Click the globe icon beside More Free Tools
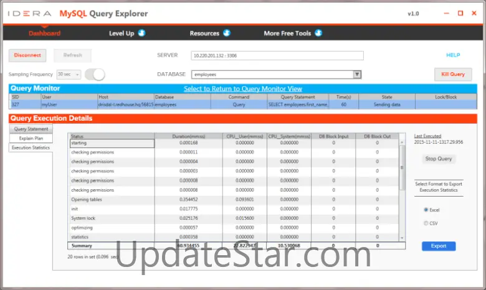This screenshot has width=486, height=290. tap(318, 33)
